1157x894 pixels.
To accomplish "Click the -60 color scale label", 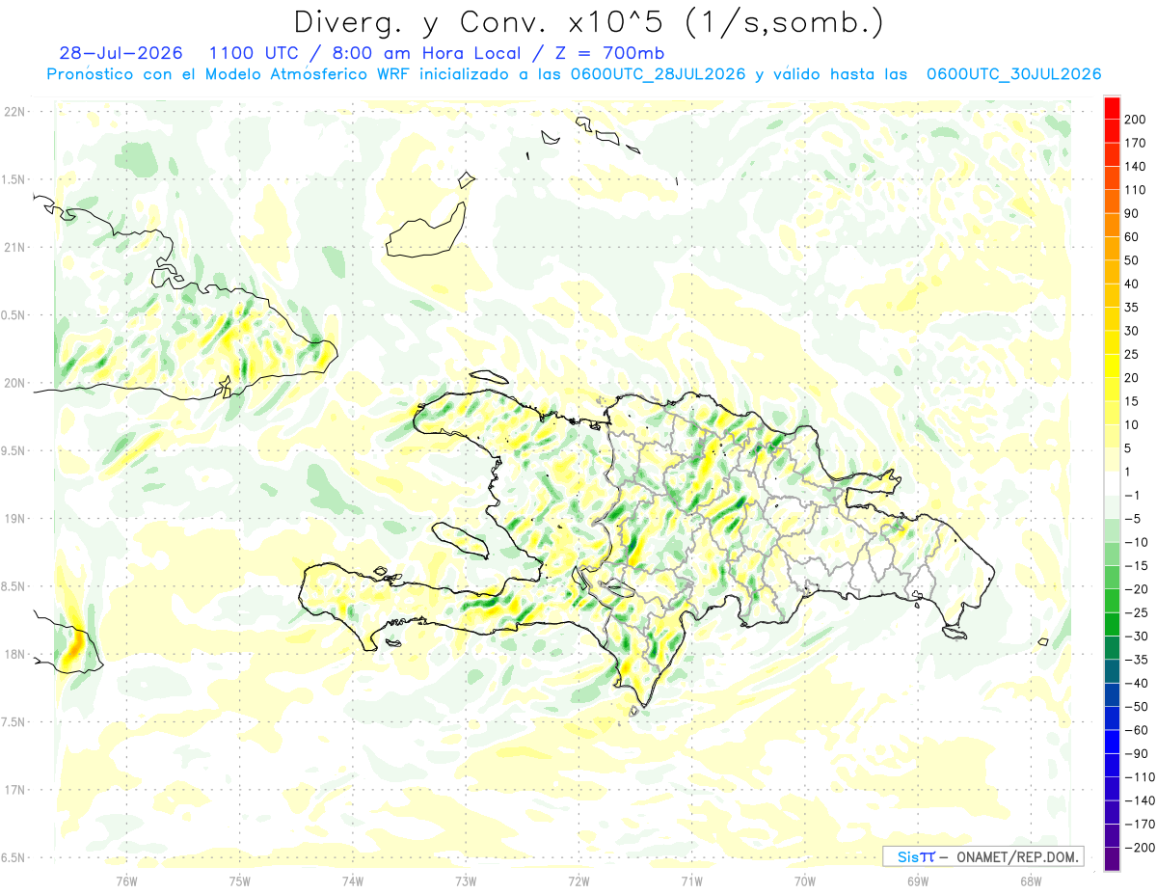I will [1139, 730].
